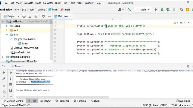
Task: Click the main method breadcrumb
Action: pos(65,10)
